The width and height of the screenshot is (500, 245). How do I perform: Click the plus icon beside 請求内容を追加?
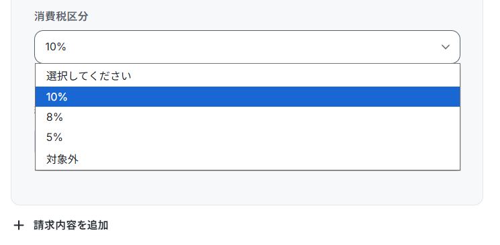(19, 226)
